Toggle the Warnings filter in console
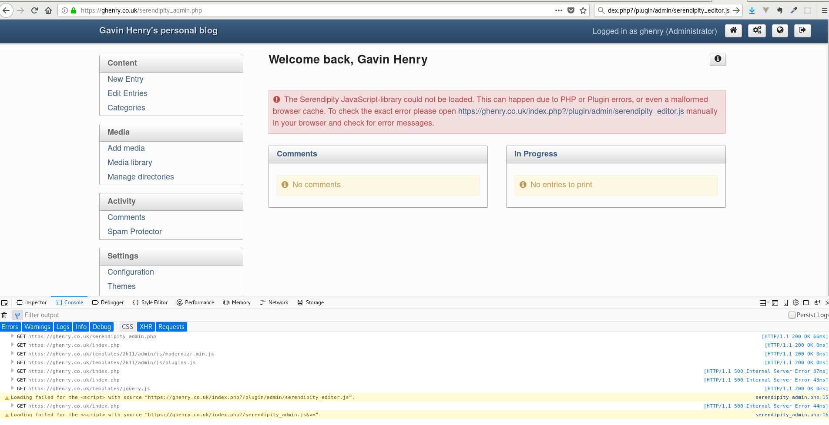829x425 pixels. tap(37, 327)
